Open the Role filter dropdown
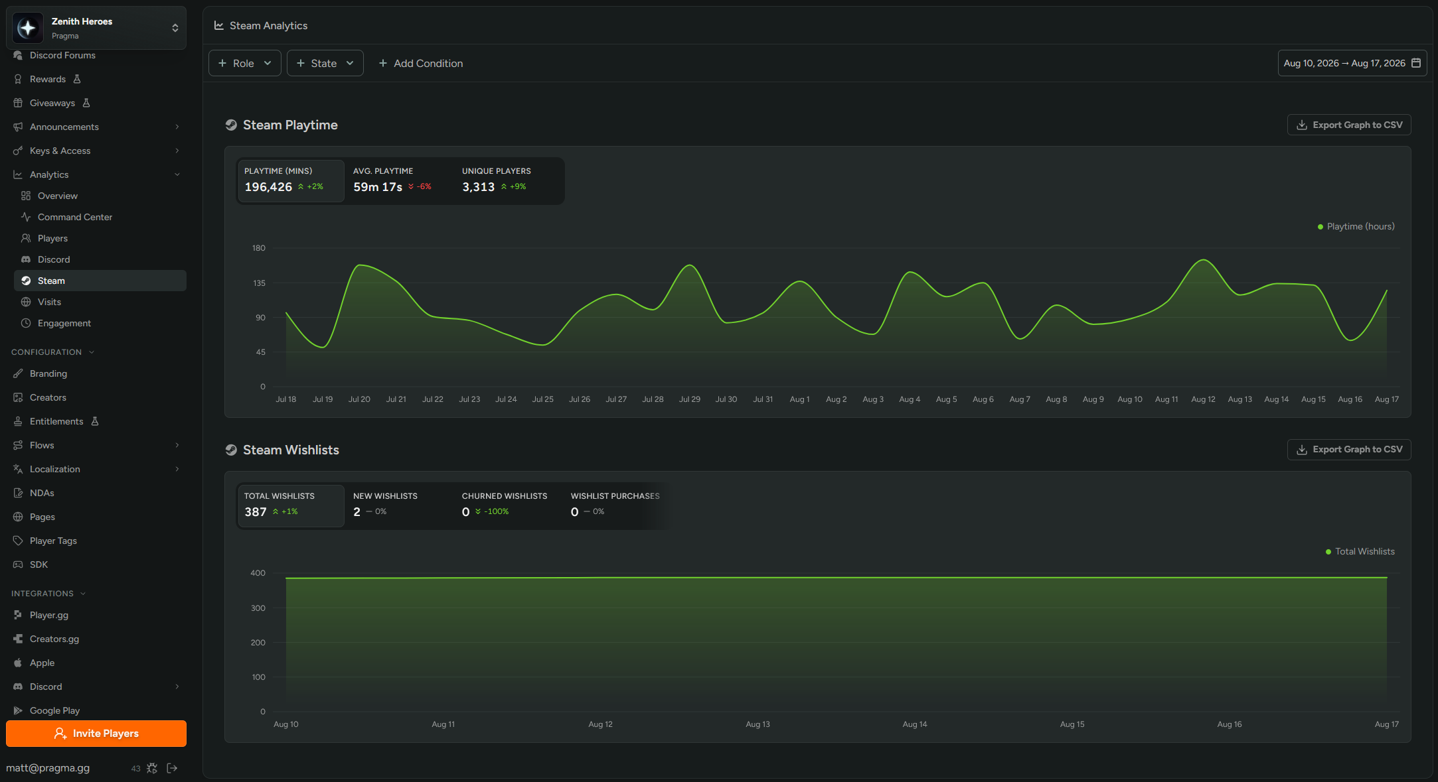Image resolution: width=1438 pixels, height=782 pixels. [245, 63]
